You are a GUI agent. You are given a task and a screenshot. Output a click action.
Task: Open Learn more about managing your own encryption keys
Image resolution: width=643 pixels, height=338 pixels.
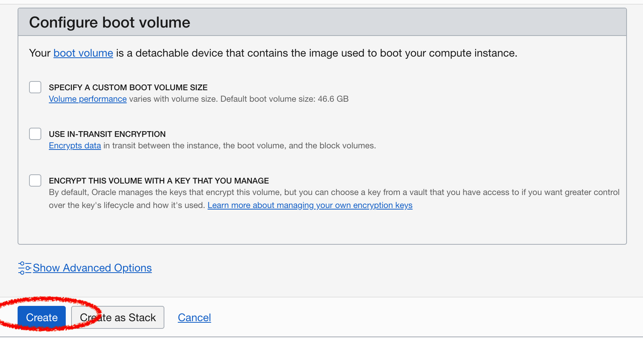click(310, 205)
